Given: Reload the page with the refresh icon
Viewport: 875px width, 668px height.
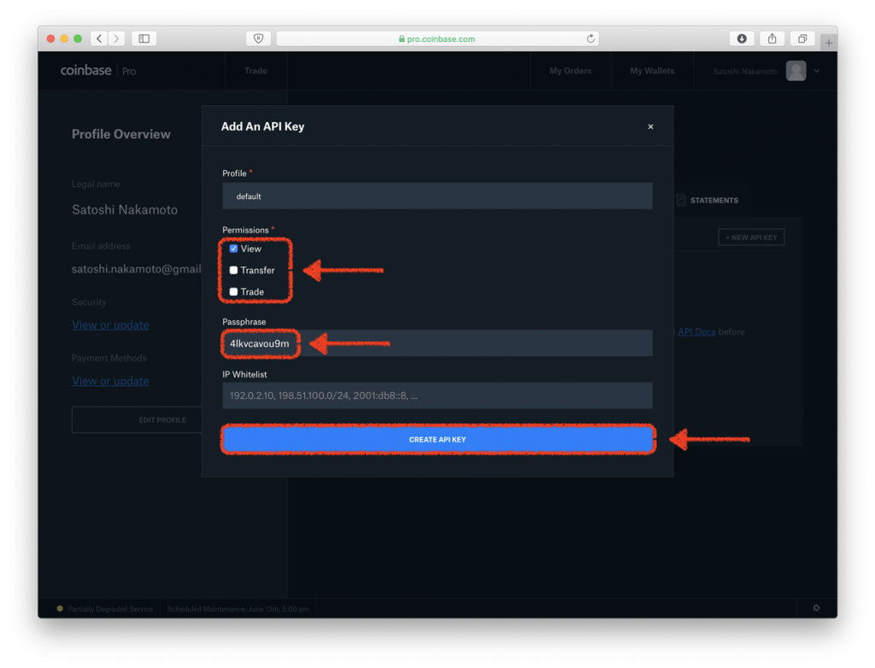Looking at the screenshot, I should [x=590, y=38].
